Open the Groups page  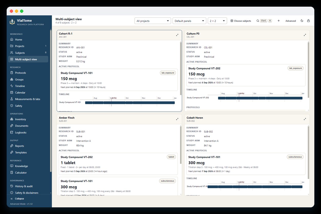click(28, 79)
